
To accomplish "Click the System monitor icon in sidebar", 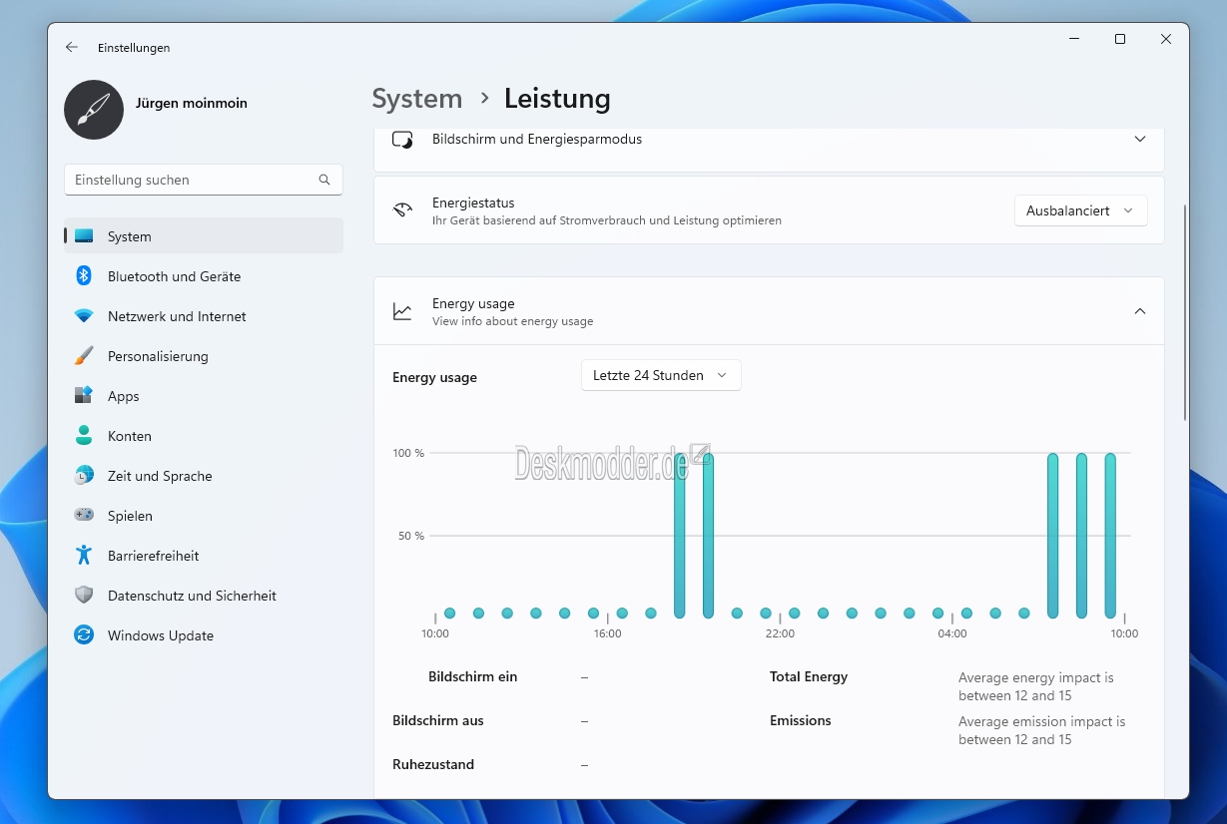I will [84, 236].
